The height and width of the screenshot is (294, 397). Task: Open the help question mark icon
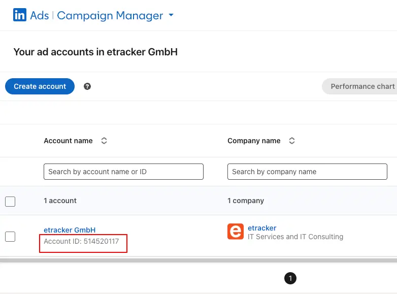coord(87,86)
